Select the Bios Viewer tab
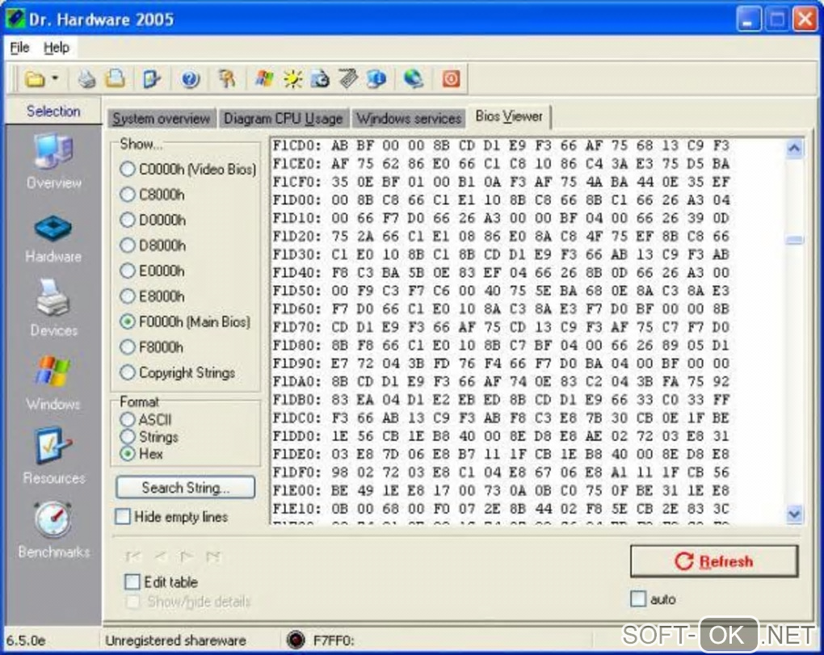The image size is (824, 655). click(509, 116)
